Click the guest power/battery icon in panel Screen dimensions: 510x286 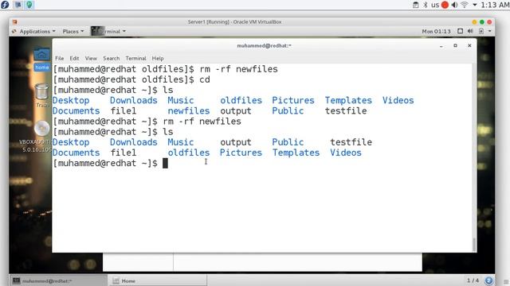tap(481, 31)
